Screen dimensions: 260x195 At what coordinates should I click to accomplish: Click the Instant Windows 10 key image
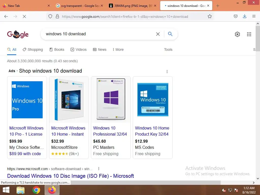(153, 100)
